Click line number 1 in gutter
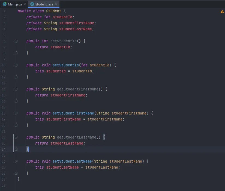This screenshot has width=225, height=191. pyautogui.click(x=4, y=11)
